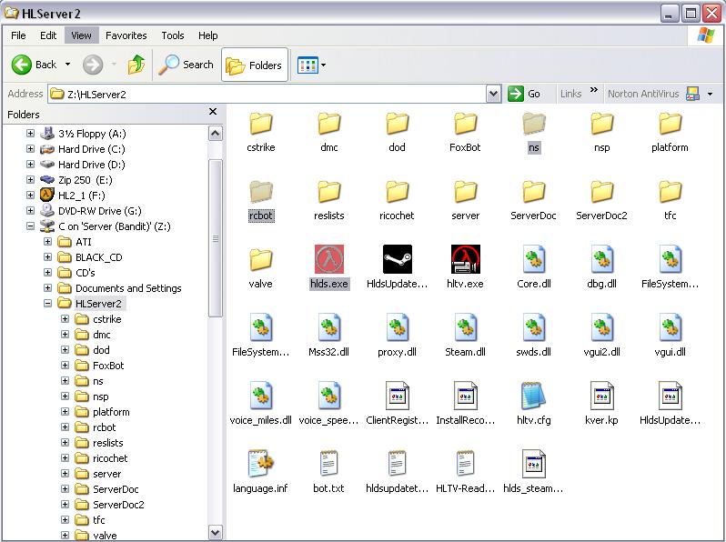Open the File menu

pyautogui.click(x=18, y=35)
